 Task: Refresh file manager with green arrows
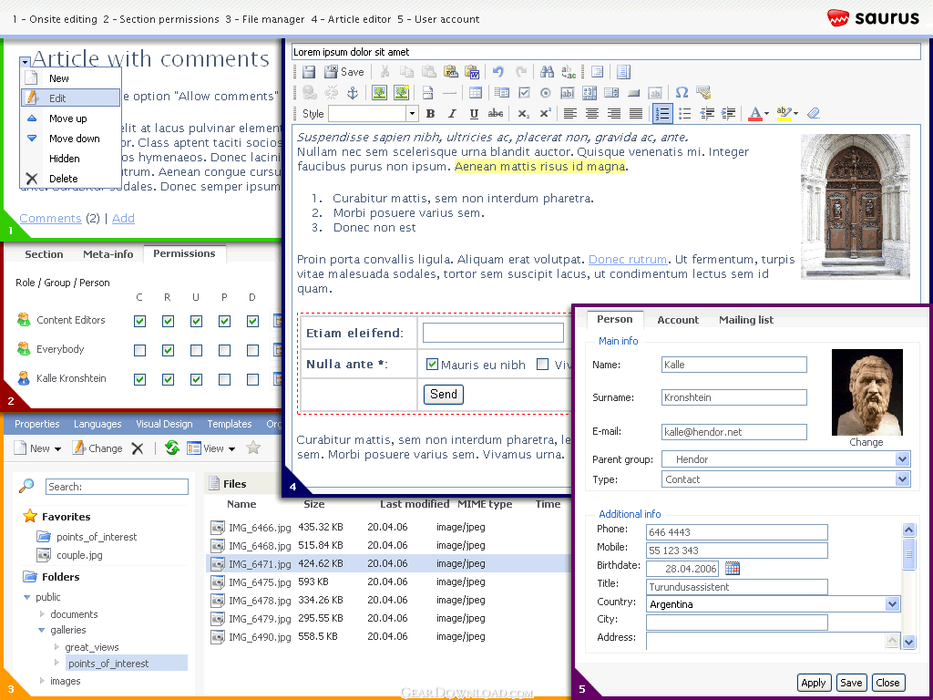coord(172,448)
